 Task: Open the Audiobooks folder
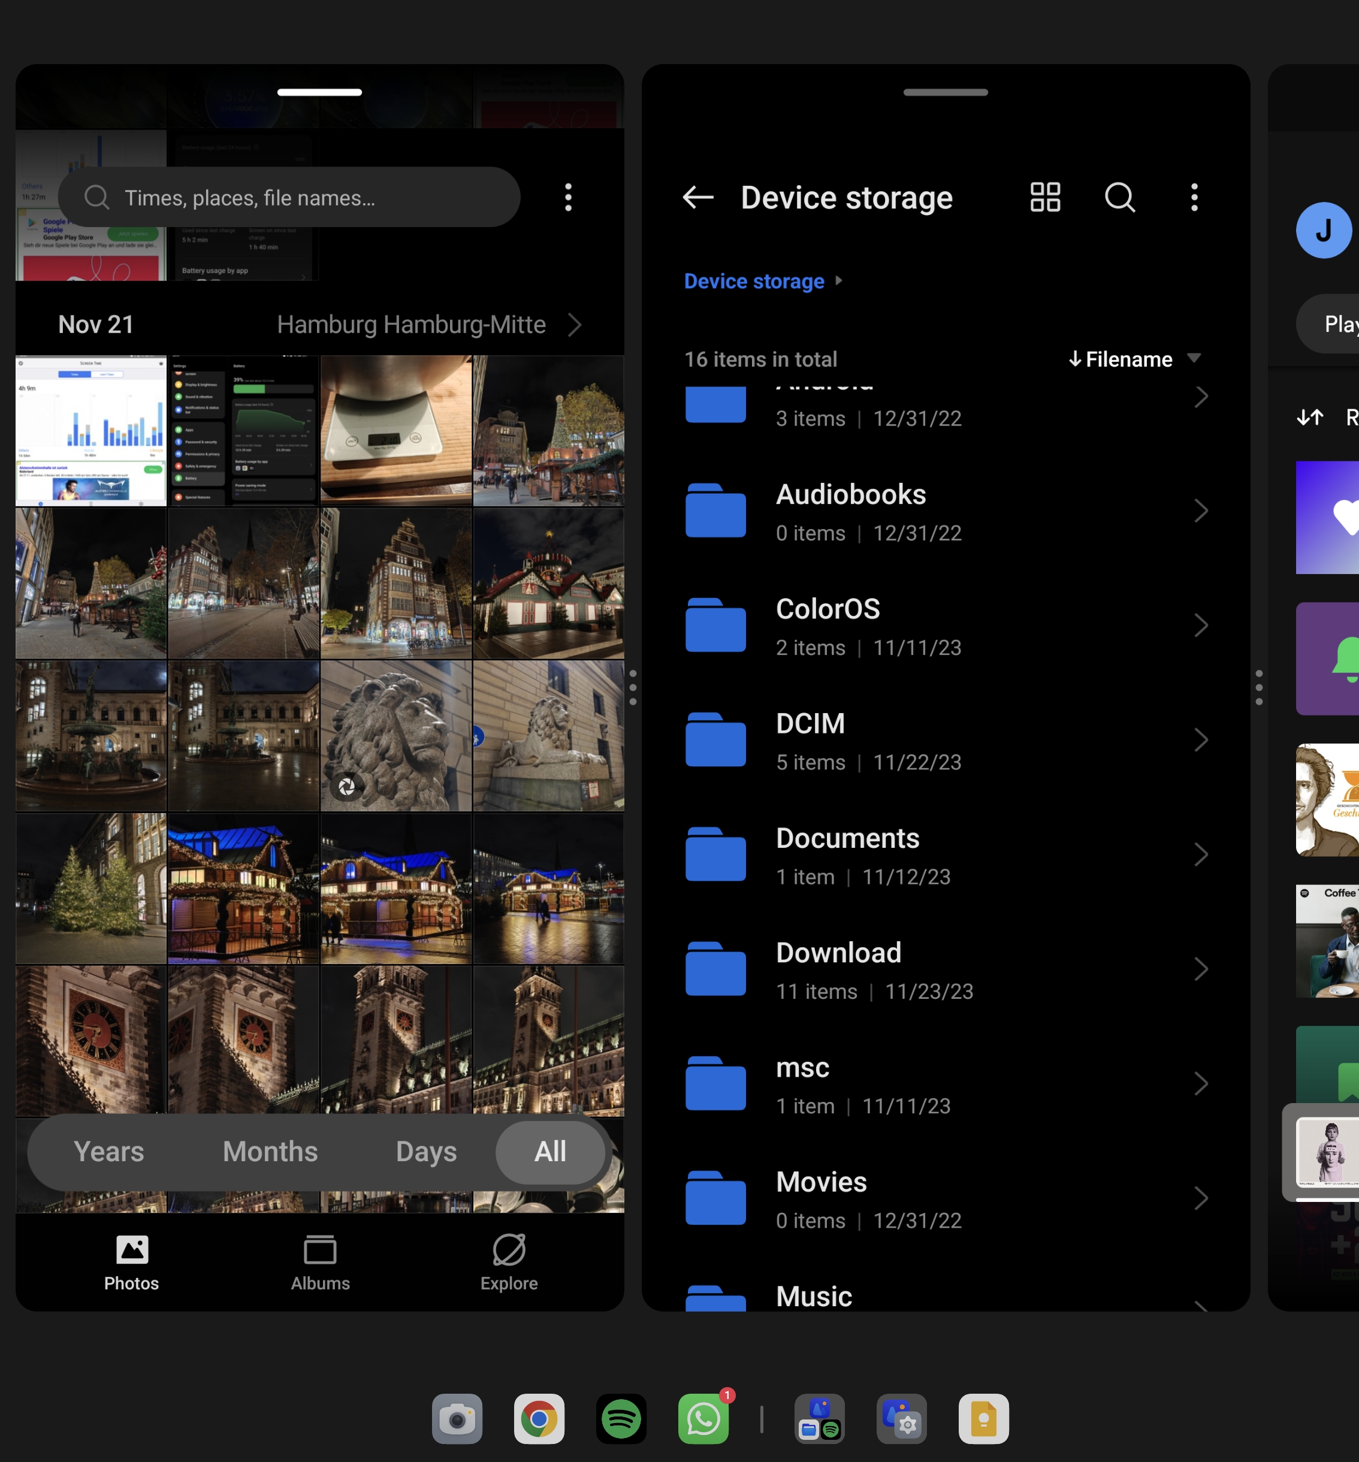click(x=946, y=512)
